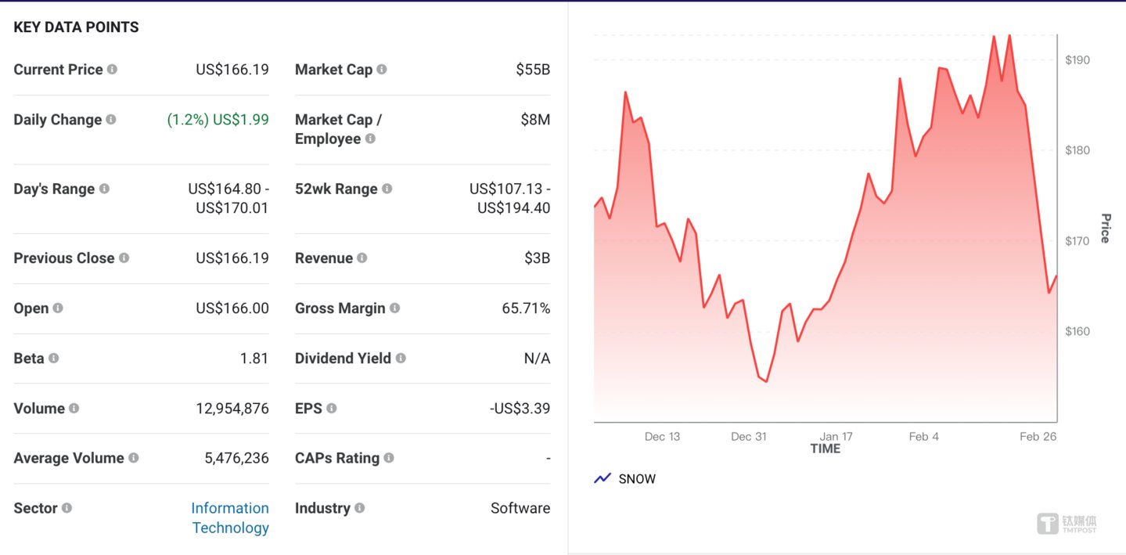Click the Feb 4 label on time axis
This screenshot has width=1126, height=555.
(x=923, y=437)
